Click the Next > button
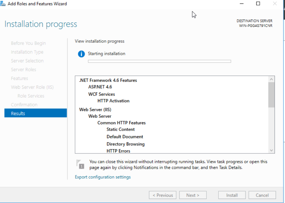 [193, 195]
